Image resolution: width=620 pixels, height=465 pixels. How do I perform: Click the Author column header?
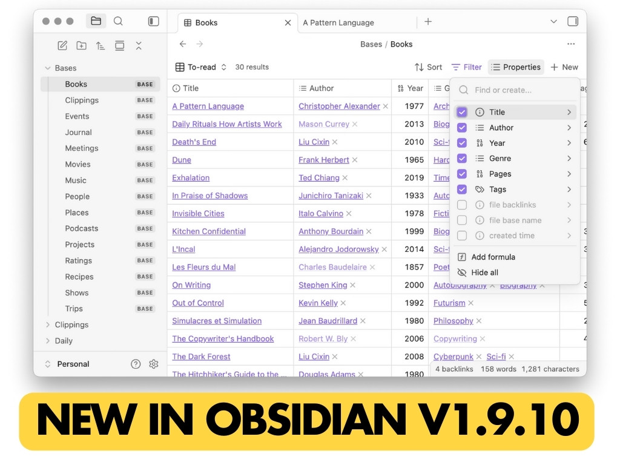[343, 88]
